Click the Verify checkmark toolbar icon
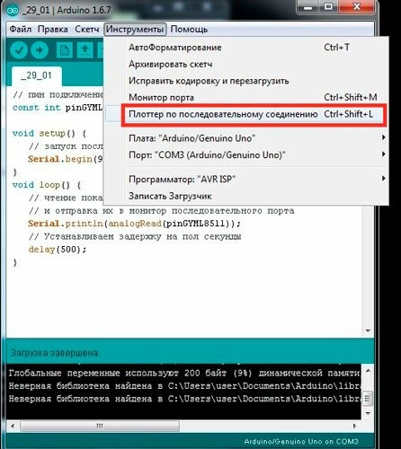The height and width of the screenshot is (449, 401). click(19, 50)
